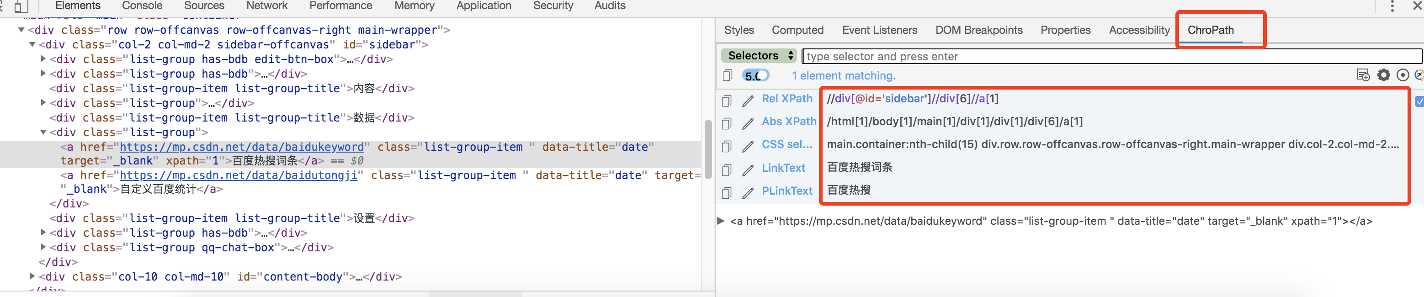Edit the Abs XPath value
The image size is (1424, 297).
tap(747, 123)
